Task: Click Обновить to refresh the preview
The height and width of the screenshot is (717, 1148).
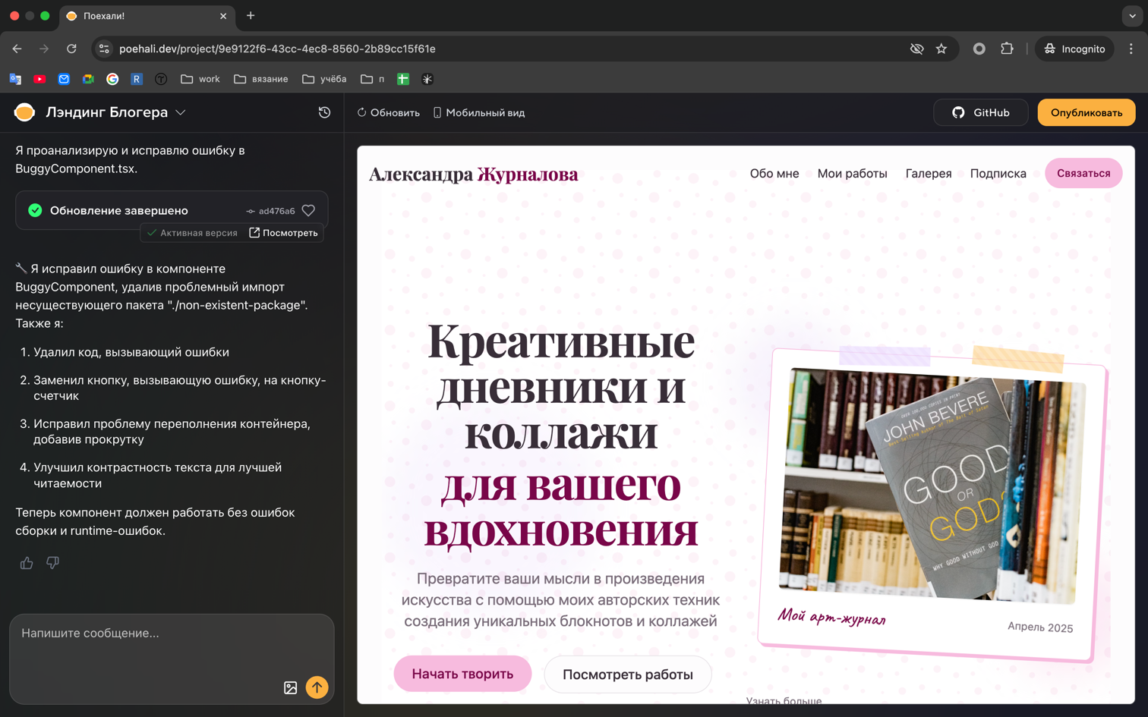Action: tap(389, 112)
